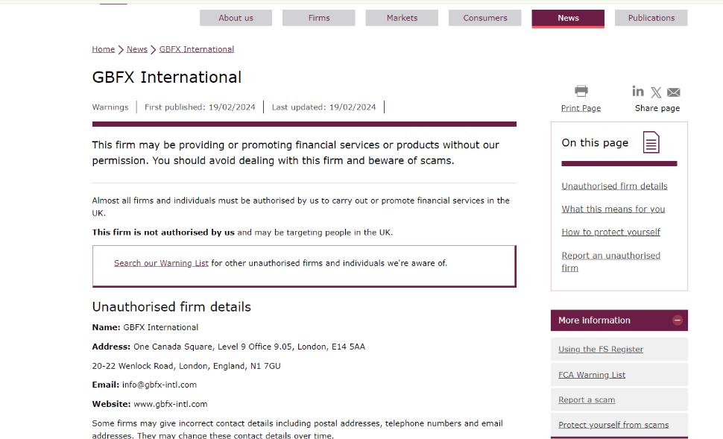Open the Publications tab
The image size is (723, 439).
point(651,18)
